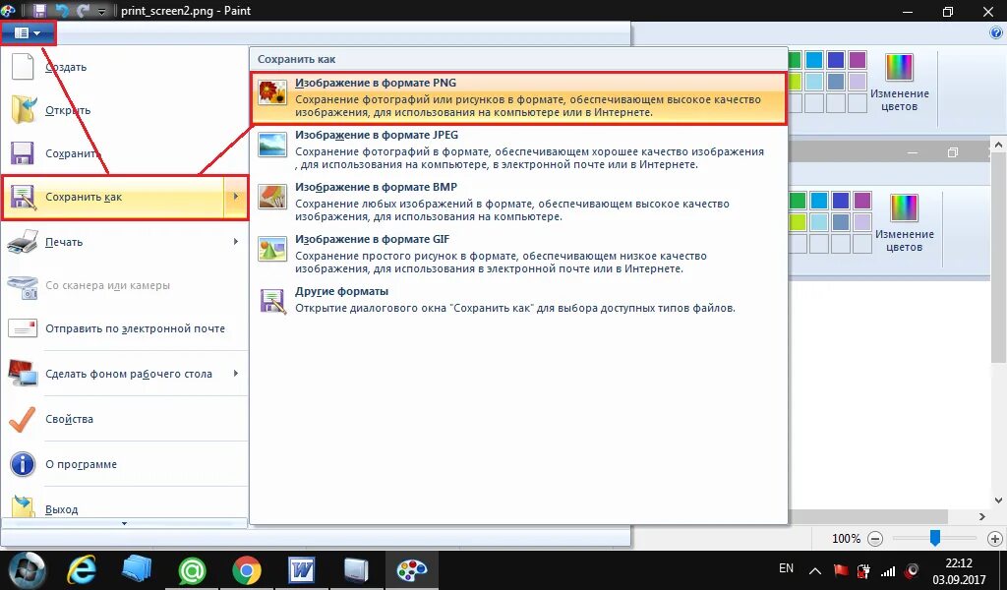Click the orange checkmark icon beside Свойства
The image size is (1007, 590).
click(x=24, y=419)
